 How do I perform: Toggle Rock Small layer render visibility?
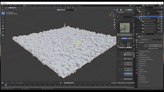pyautogui.click(x=130, y=46)
